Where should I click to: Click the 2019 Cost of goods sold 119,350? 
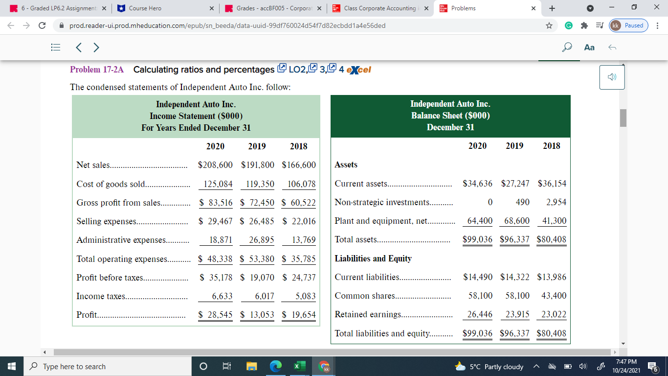tap(260, 184)
